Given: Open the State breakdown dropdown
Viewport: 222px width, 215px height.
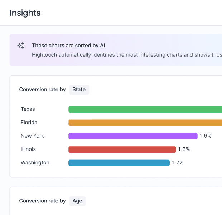Looking at the screenshot, I should click(79, 89).
